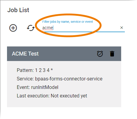137x119 pixels.
Task: Click the Not executed yet status
Action: click(x=69, y=96)
